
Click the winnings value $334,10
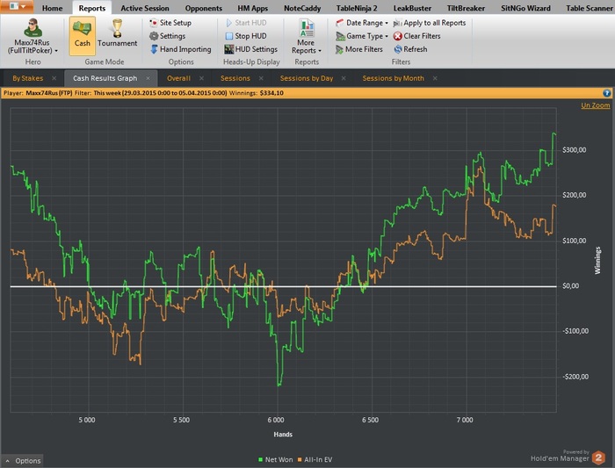coord(271,93)
